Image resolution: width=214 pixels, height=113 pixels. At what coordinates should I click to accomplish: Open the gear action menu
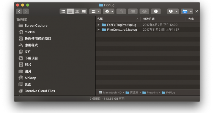coord(109,11)
